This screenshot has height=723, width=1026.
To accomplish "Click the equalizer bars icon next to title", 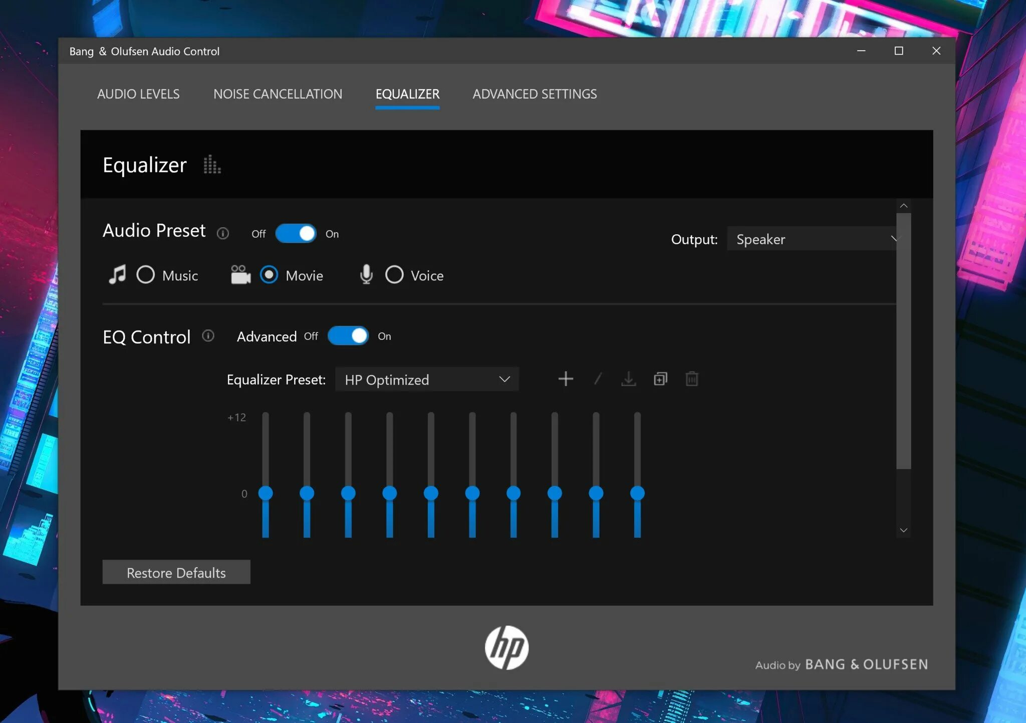I will (212, 164).
